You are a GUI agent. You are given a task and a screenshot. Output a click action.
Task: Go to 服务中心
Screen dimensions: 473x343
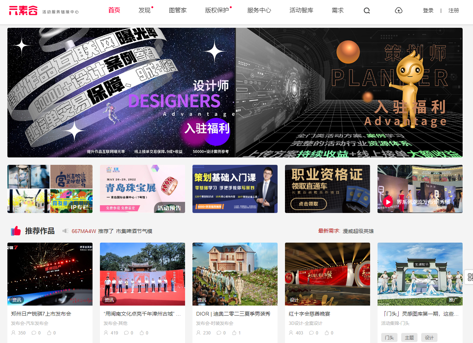pos(259,10)
